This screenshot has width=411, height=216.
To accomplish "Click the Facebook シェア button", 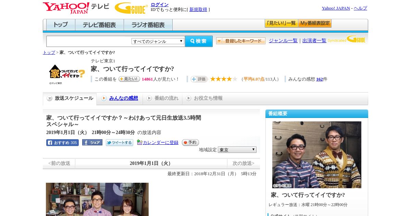I will 92,142.
